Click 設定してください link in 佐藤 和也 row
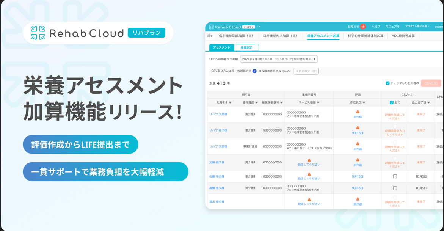The height and width of the screenshot is (231, 444). 309,179
